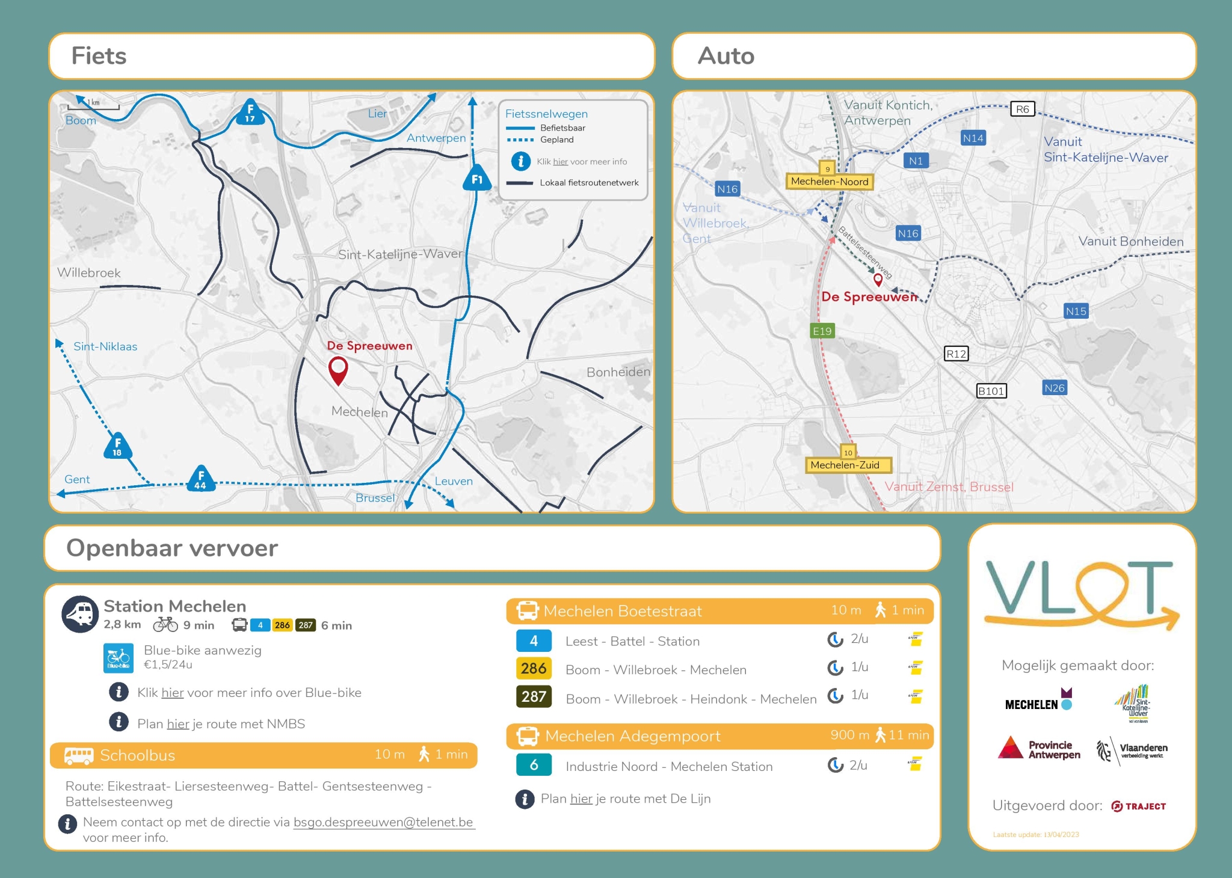Screen dimensions: 1232x878
Task: Click the F44 cycle highway marker
Action: (200, 479)
